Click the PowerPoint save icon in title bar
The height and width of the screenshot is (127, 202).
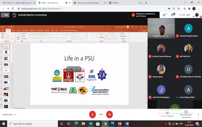(2, 27)
